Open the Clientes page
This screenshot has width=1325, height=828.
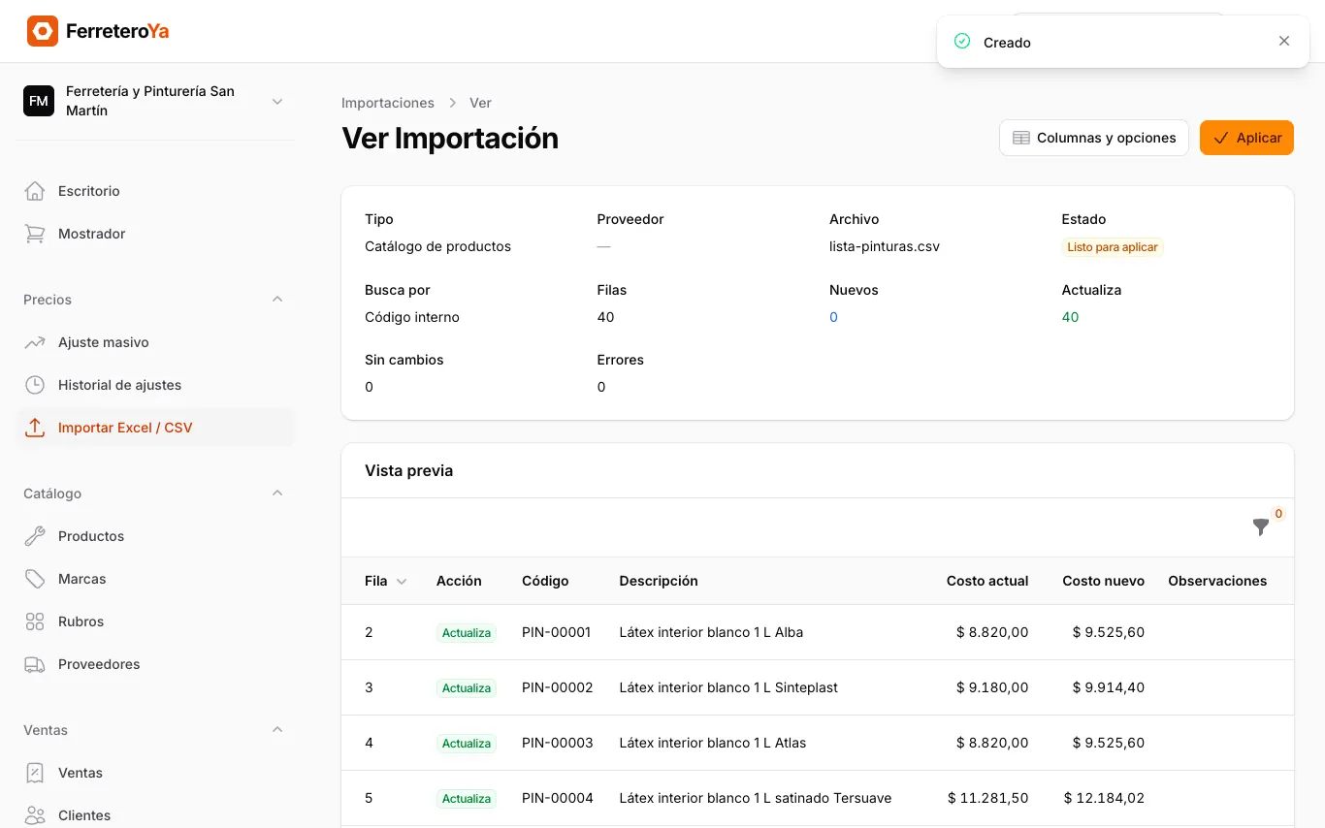click(x=155, y=815)
